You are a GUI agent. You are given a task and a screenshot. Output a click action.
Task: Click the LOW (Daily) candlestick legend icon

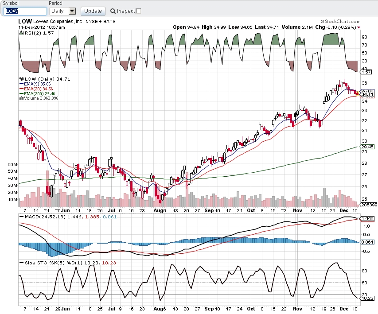(21, 79)
